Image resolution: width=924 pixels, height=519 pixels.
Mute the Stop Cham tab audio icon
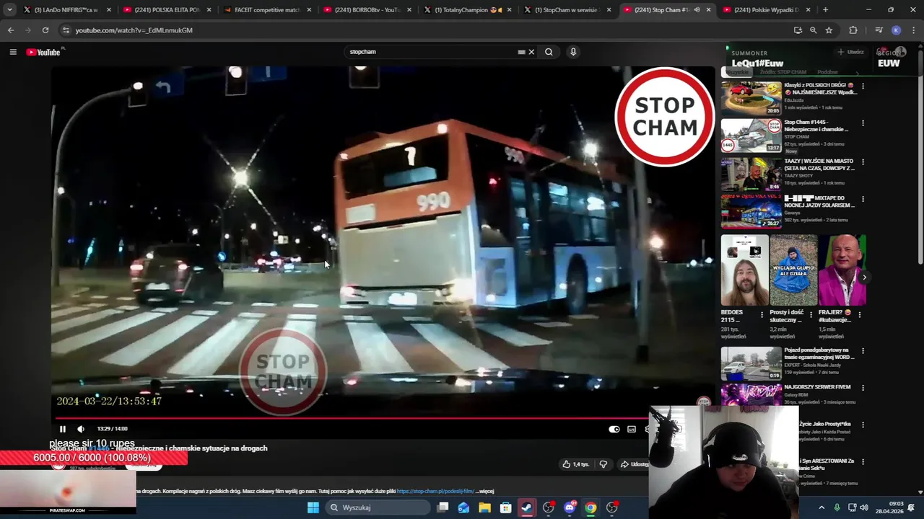coord(697,10)
